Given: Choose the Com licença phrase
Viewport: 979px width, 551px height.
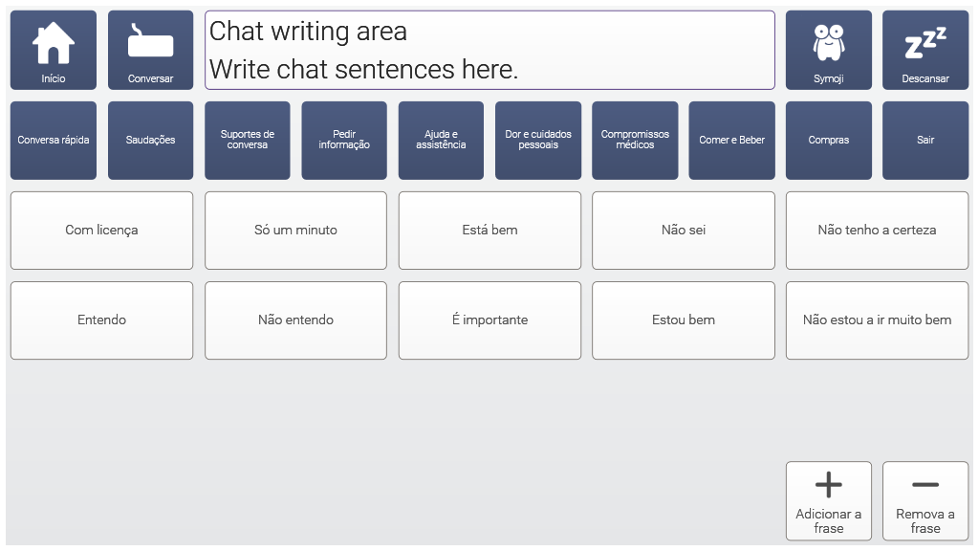Looking at the screenshot, I should (101, 231).
